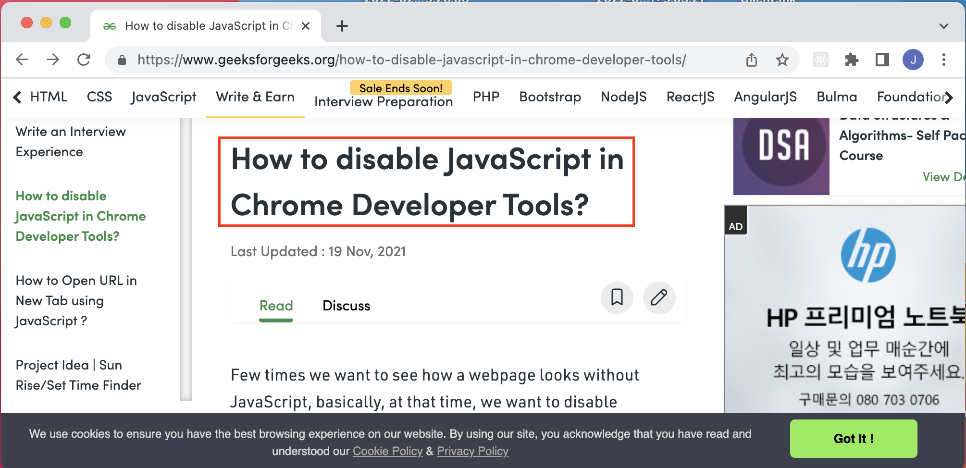Image resolution: width=966 pixels, height=468 pixels.
Task: Open sidebar link How to disable JavaScript
Action: click(81, 216)
